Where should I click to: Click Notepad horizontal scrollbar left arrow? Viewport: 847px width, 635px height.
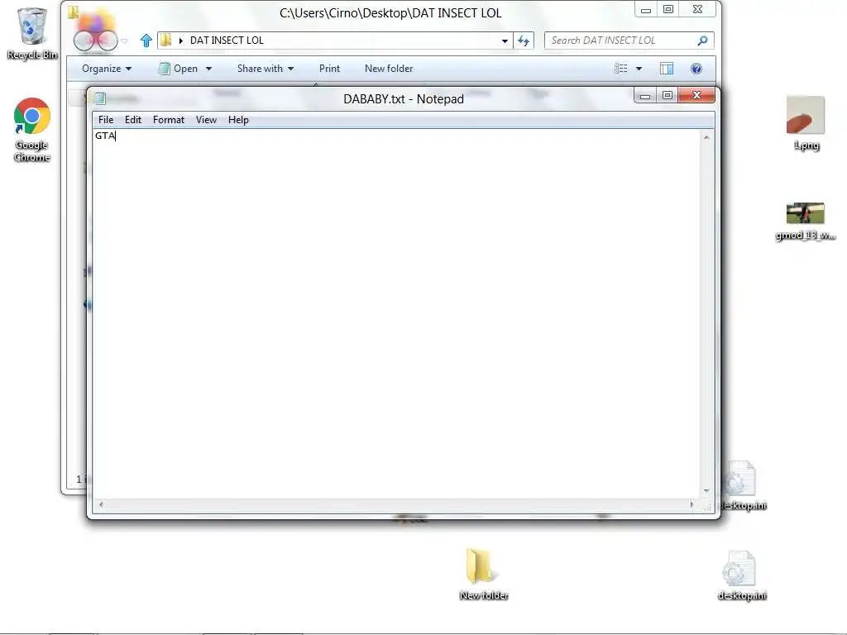click(x=101, y=504)
